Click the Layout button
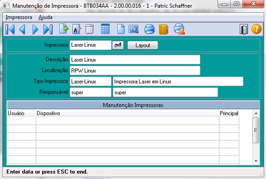 [143, 45]
